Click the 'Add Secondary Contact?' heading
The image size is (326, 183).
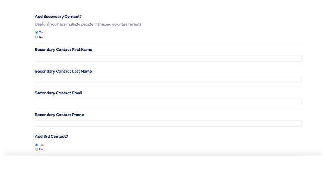(58, 17)
